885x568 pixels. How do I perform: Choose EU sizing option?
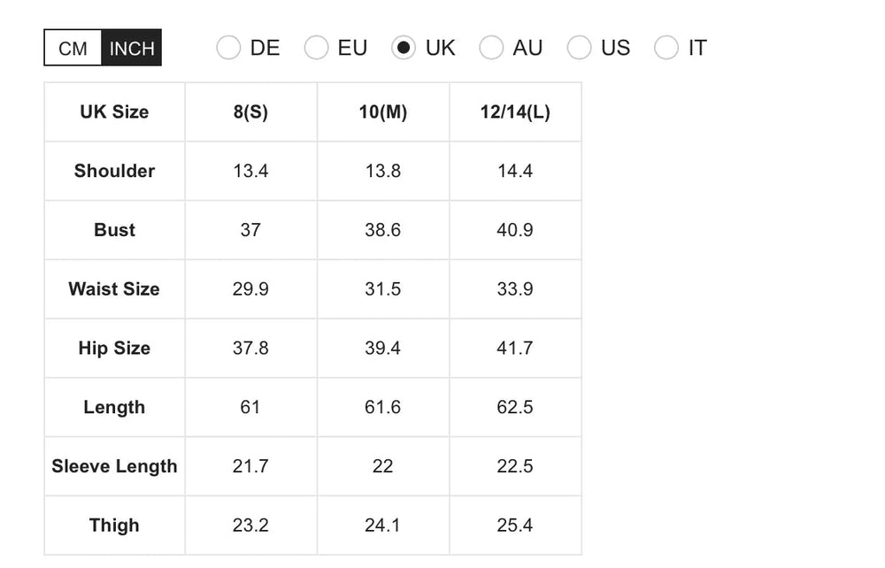point(316,48)
